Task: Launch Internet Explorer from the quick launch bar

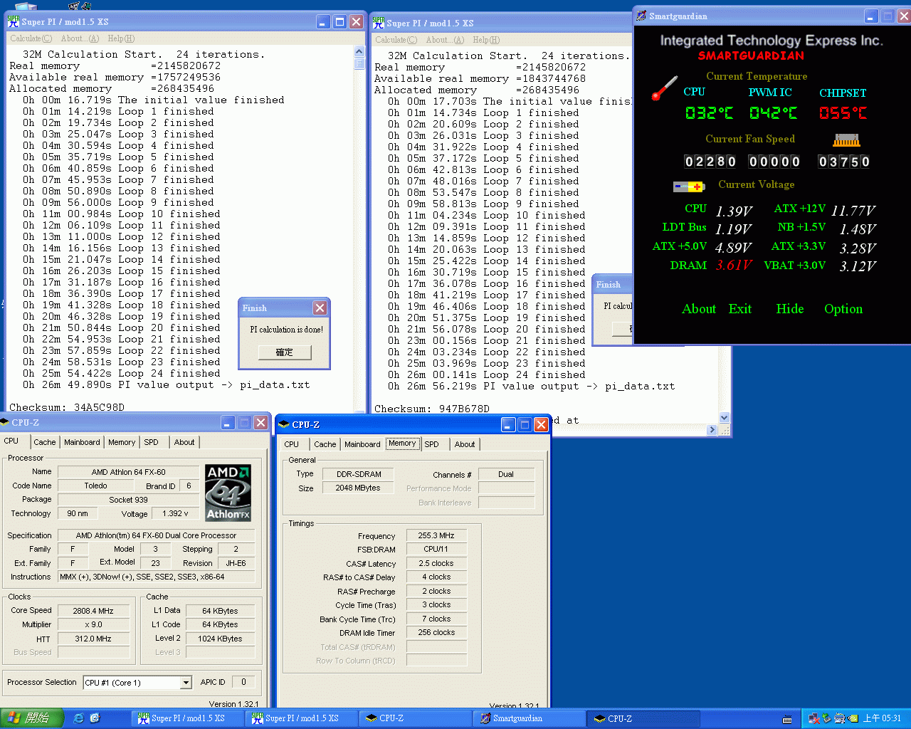Action: [78, 718]
